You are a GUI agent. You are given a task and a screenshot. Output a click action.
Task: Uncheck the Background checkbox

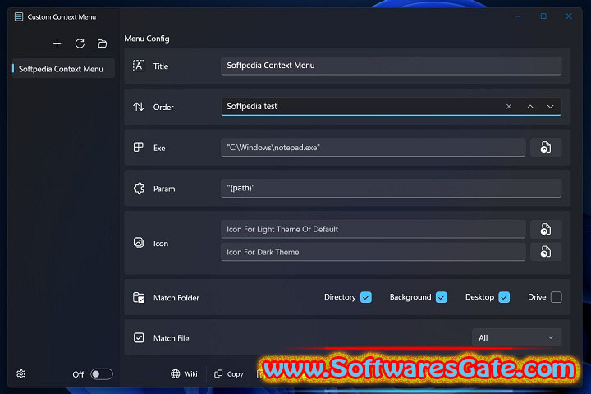pyautogui.click(x=441, y=297)
